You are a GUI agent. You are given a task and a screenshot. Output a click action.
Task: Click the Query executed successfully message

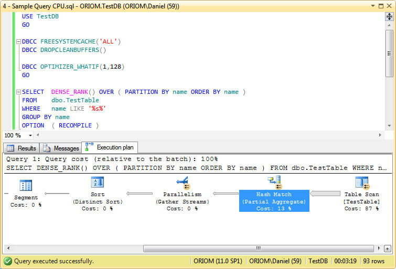click(54, 261)
